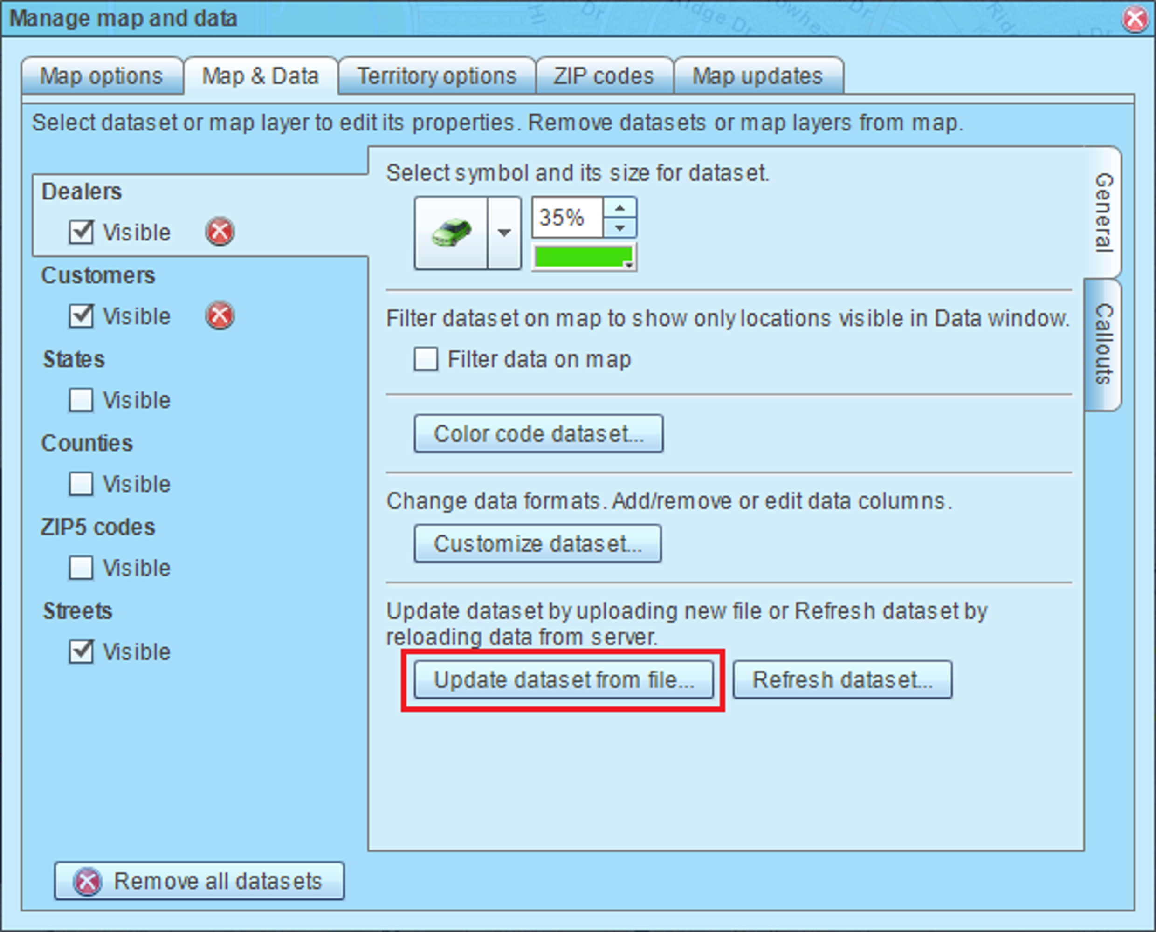Click Remove all datasets button
The width and height of the screenshot is (1156, 932).
coord(199,881)
